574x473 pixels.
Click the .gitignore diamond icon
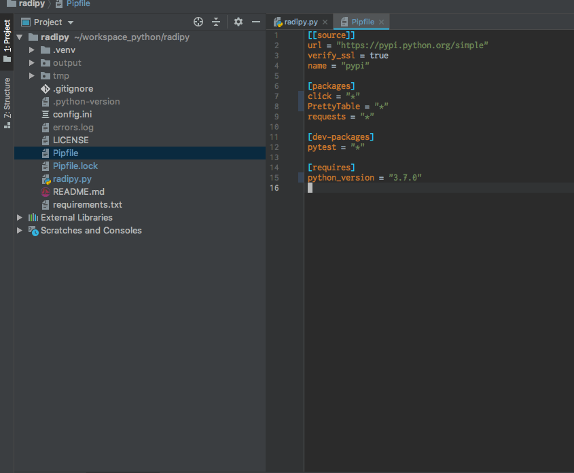45,88
